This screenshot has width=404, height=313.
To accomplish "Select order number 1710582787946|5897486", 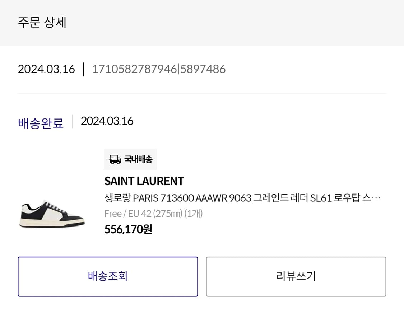I will click(159, 69).
